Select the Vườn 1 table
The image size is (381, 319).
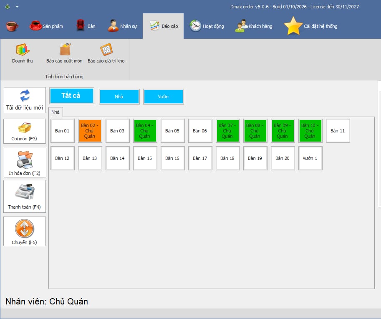click(310, 158)
